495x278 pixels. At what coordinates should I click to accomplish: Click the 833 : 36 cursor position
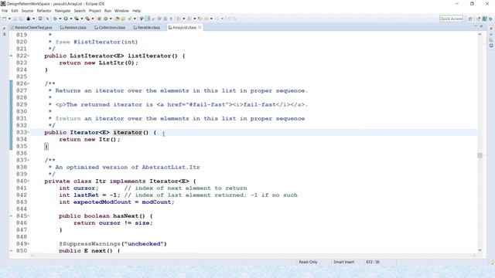(x=373, y=262)
